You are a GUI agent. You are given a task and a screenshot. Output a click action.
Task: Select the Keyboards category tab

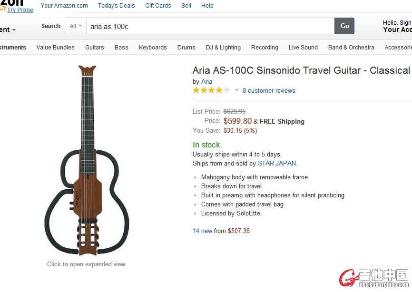point(153,48)
